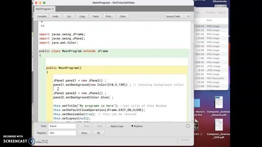Image resolution: width=262 pixels, height=147 pixels.
Task: Click the Paste button
Action: click(96, 16)
